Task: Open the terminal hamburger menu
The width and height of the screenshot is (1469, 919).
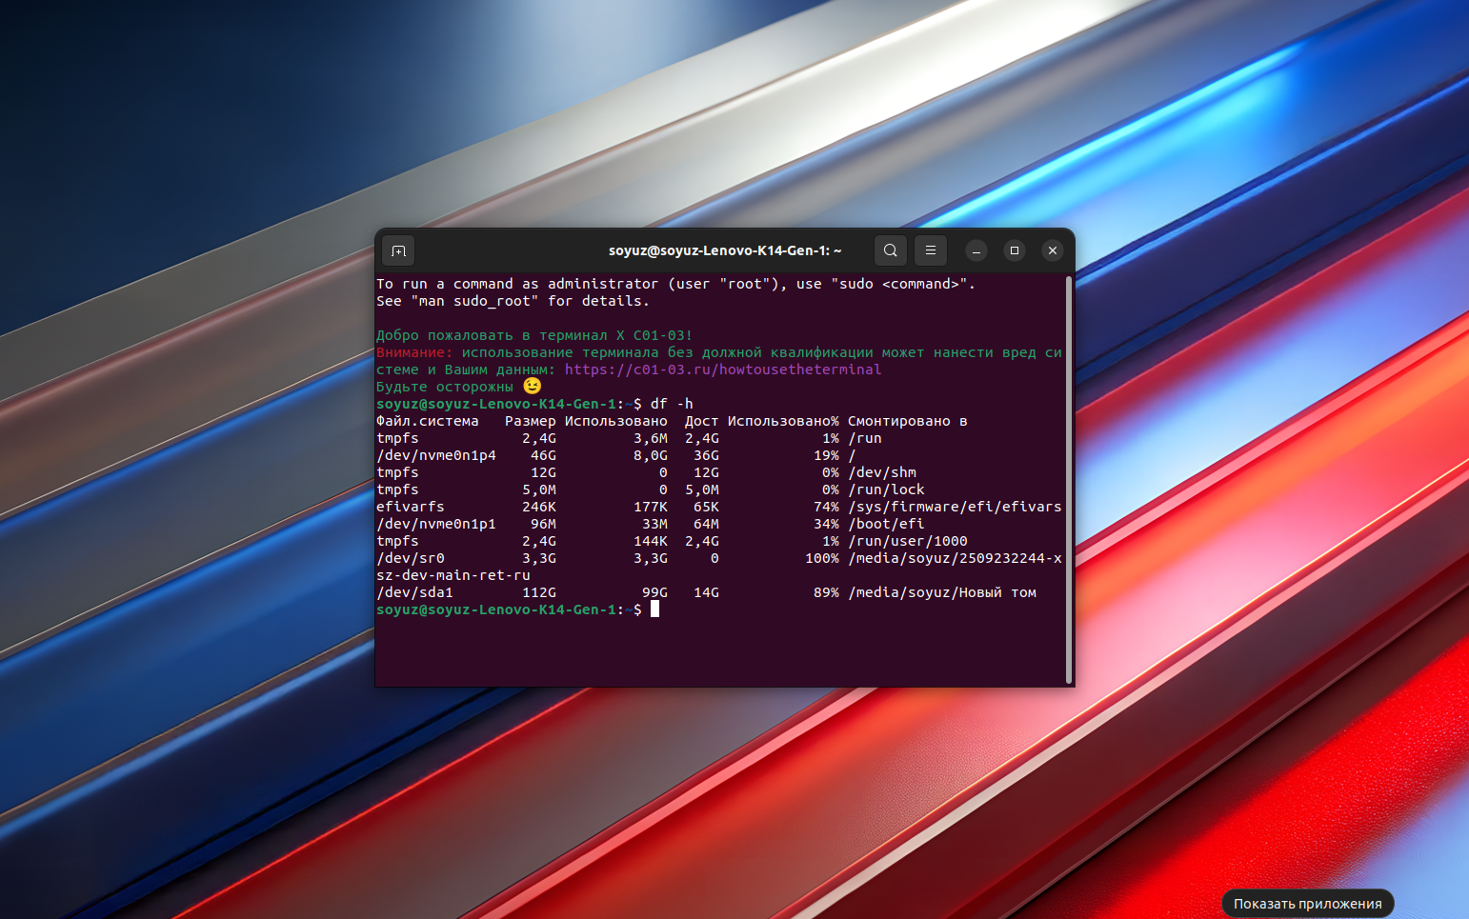Action: tap(931, 250)
